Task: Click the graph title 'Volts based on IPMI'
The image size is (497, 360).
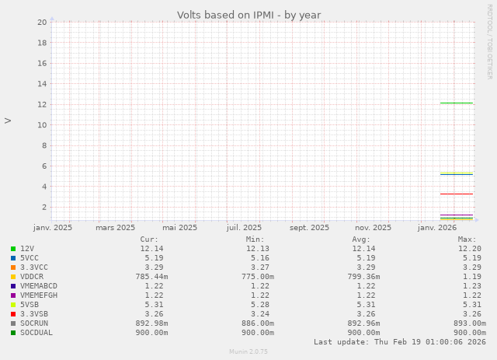Action: (248, 15)
